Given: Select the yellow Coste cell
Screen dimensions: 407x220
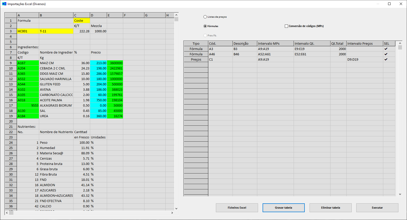Looking at the screenshot, I should pyautogui.click(x=82, y=21).
